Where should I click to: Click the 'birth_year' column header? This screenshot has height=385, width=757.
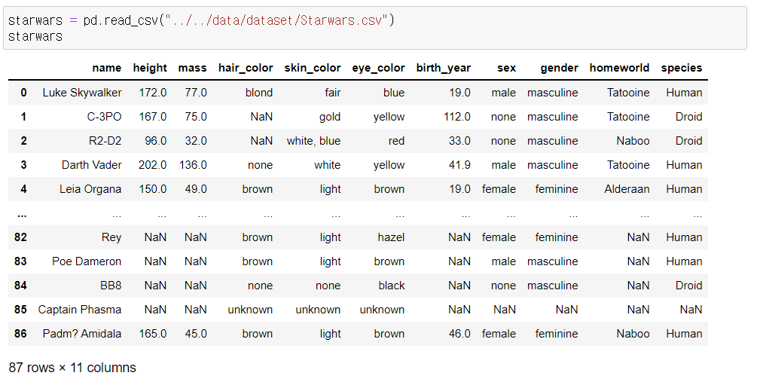(443, 68)
